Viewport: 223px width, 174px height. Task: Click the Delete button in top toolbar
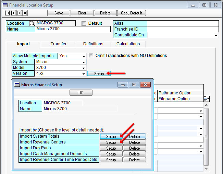pos(106,13)
